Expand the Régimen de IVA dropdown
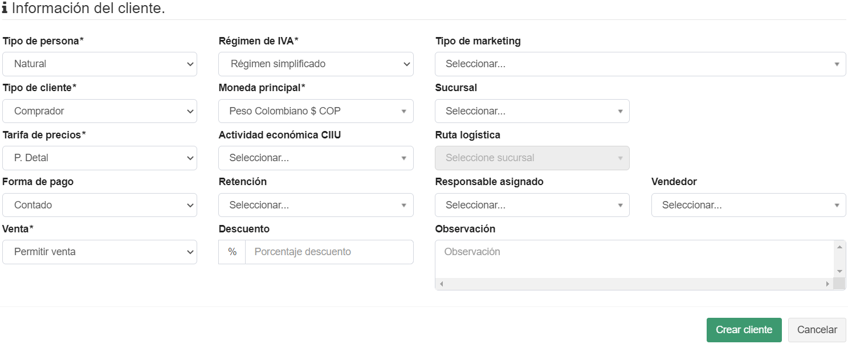 coord(316,64)
